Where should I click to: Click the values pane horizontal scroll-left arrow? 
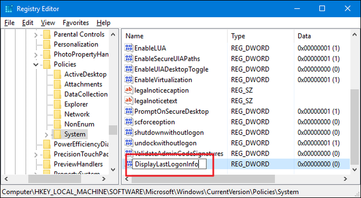127,179
